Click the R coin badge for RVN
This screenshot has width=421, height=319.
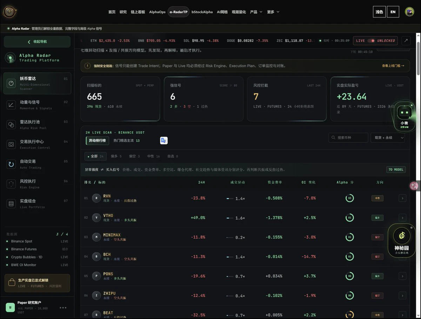coord(96,198)
